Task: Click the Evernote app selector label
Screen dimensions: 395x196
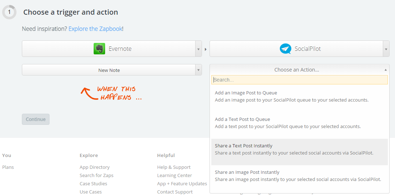Action: click(x=120, y=49)
